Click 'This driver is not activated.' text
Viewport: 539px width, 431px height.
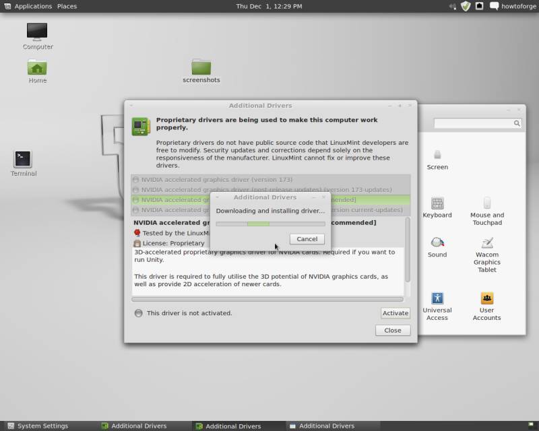pos(189,313)
